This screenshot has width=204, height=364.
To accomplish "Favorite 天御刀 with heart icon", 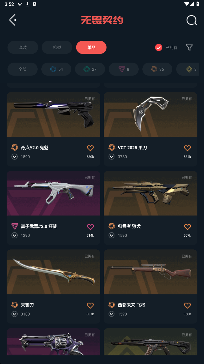I will pyautogui.click(x=90, y=305).
